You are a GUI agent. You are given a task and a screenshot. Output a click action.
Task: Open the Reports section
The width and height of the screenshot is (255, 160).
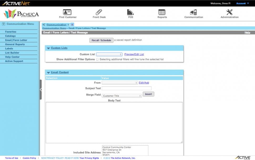pos(162,13)
